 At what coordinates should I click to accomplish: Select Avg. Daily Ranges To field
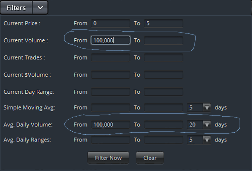(x=164, y=140)
